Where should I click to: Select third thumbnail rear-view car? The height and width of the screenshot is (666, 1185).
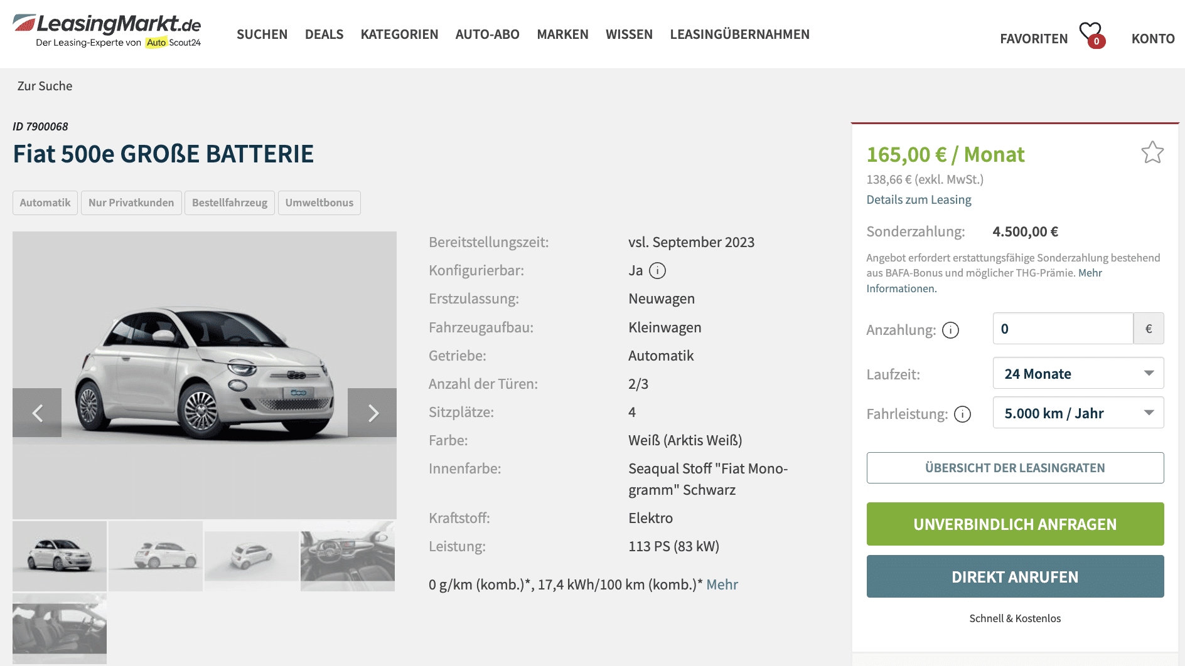coord(252,556)
